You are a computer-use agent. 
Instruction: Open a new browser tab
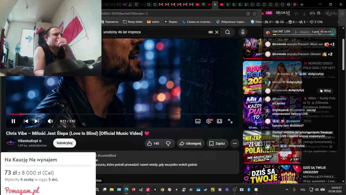coord(302,5)
